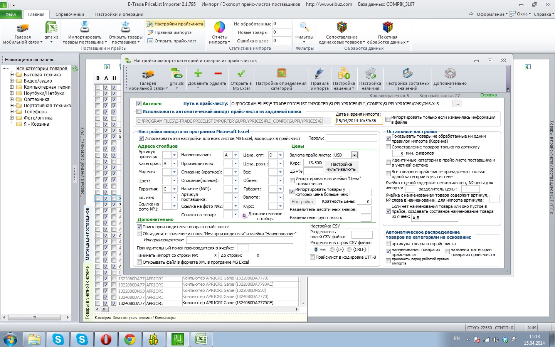The image size is (555, 347).
Task: Open category detection settings icon
Action: [281, 74]
